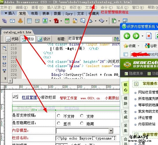Switch to 代码 view button
This screenshot has height=145, width=158.
12,39
